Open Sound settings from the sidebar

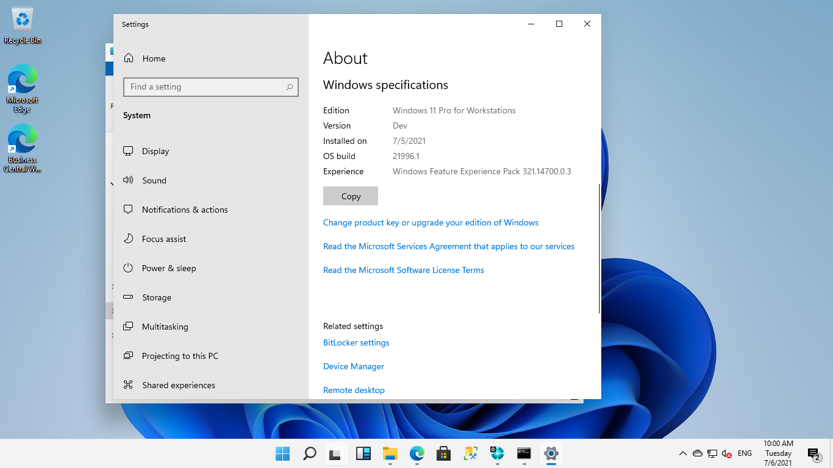pyautogui.click(x=154, y=180)
